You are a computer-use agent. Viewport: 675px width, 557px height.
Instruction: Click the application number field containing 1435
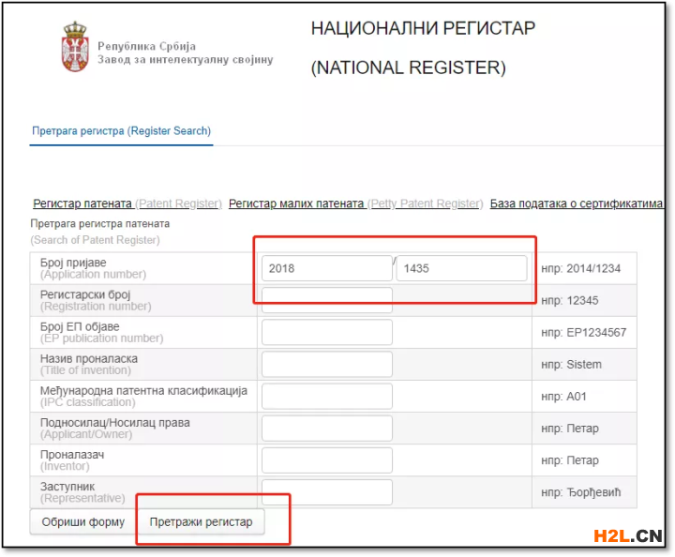tap(461, 268)
